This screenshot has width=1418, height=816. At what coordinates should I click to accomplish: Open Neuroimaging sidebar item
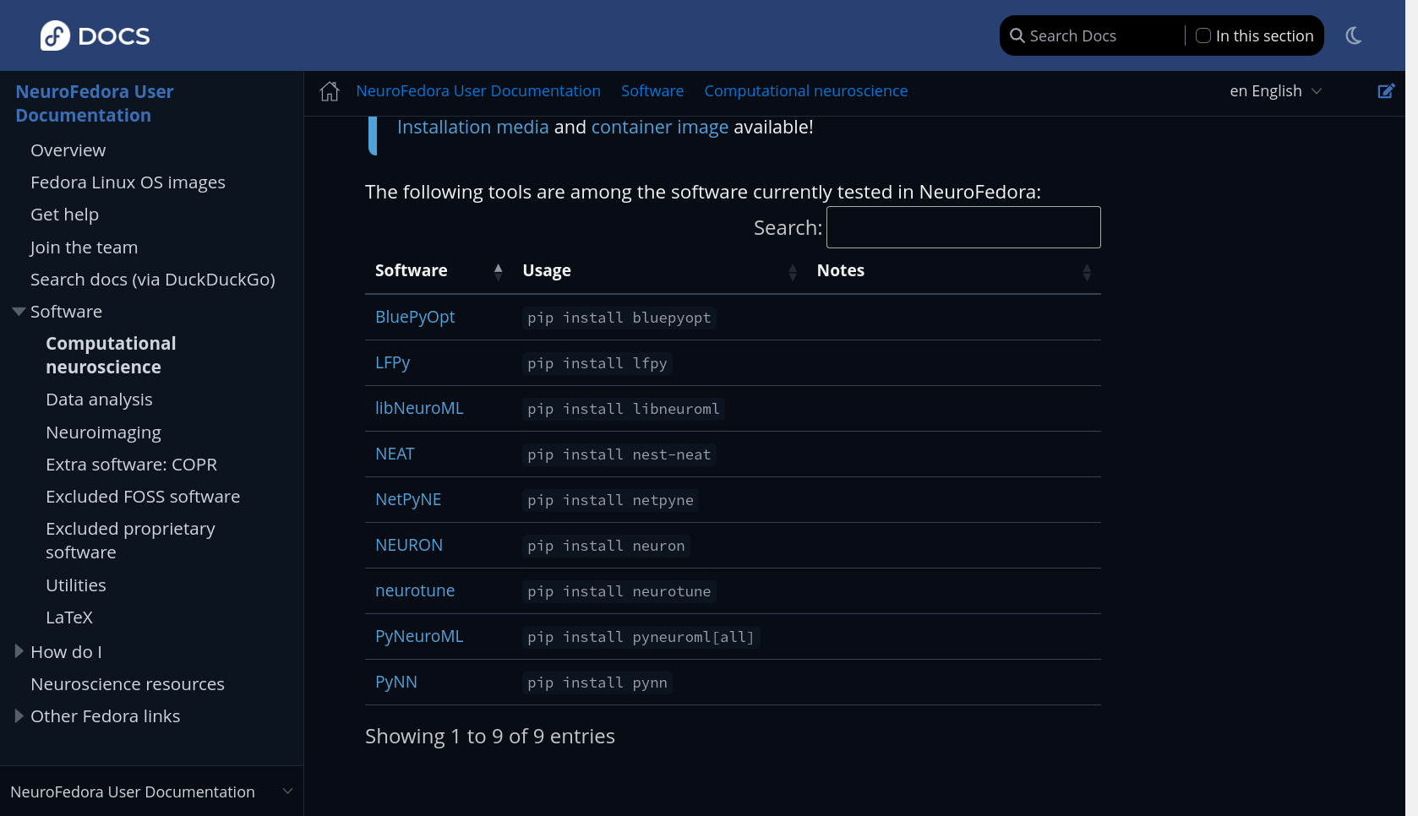tap(103, 432)
